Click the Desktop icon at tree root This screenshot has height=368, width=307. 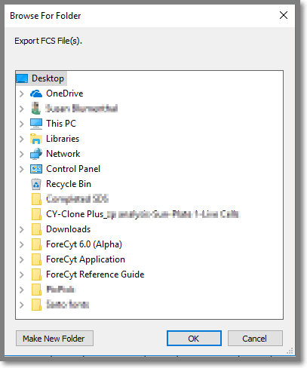tap(22, 78)
